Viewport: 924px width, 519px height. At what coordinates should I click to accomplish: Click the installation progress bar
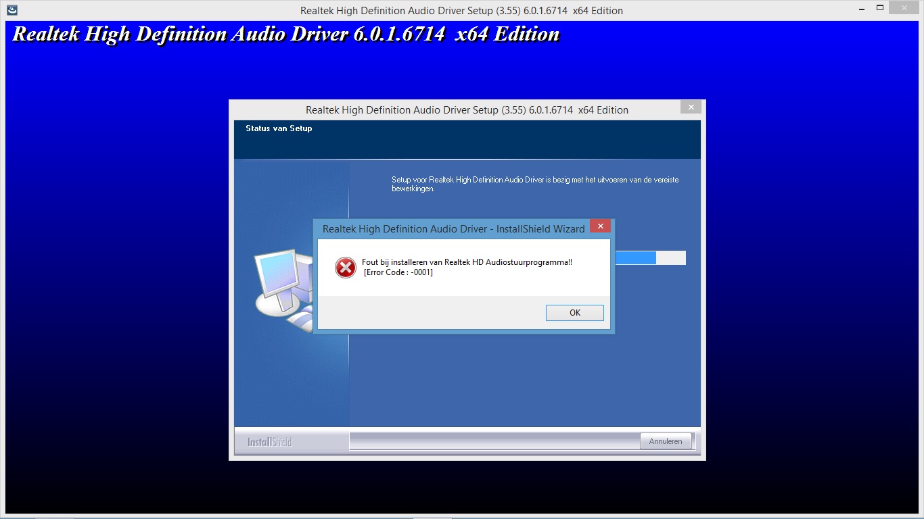650,257
